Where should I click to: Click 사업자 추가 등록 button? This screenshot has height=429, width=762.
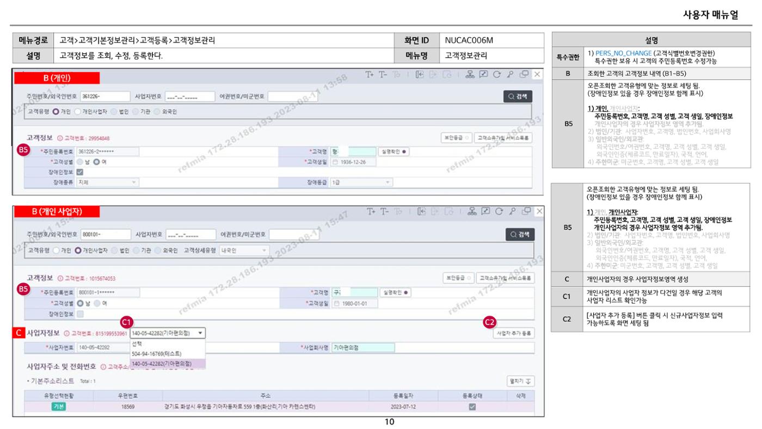click(x=513, y=333)
